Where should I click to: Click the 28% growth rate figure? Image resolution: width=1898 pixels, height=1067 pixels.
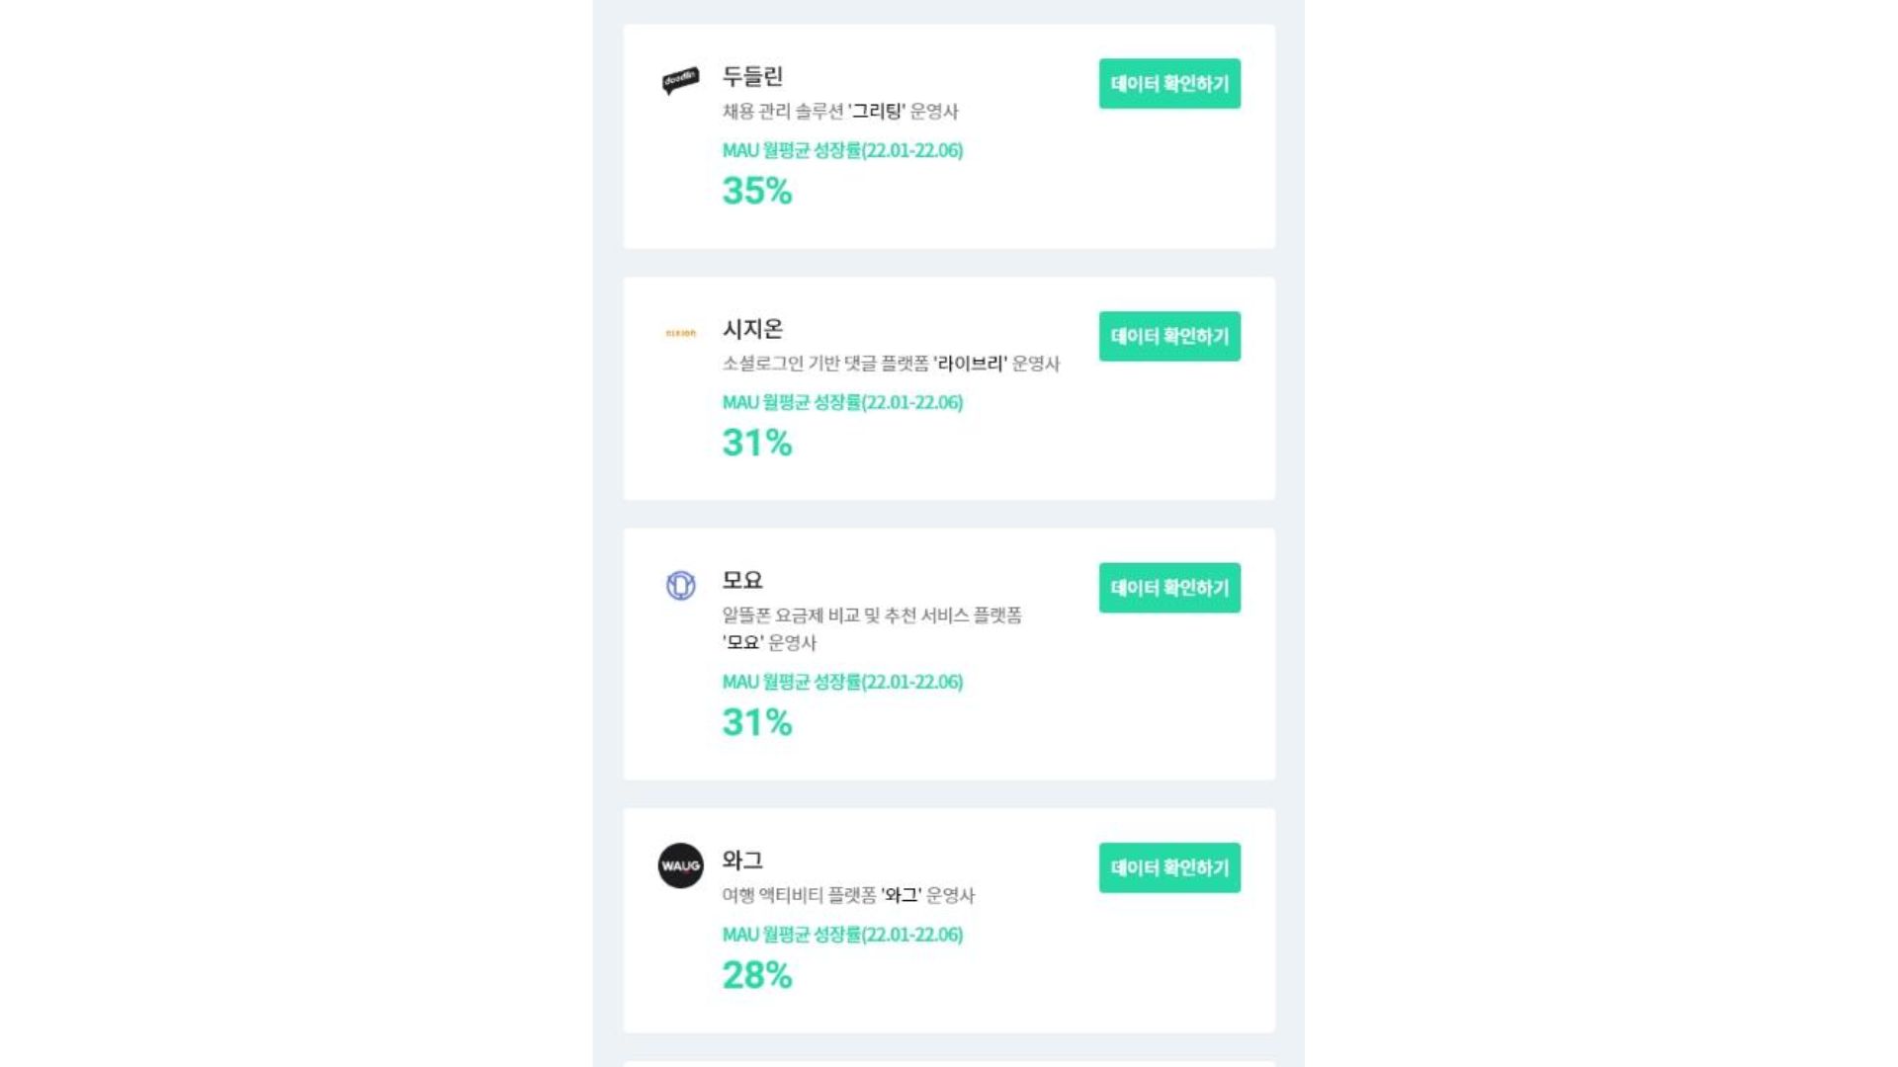coord(757,975)
